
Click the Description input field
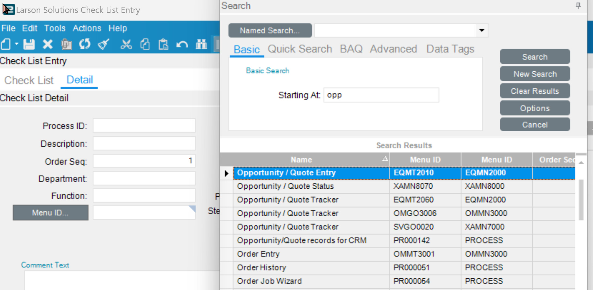point(144,144)
